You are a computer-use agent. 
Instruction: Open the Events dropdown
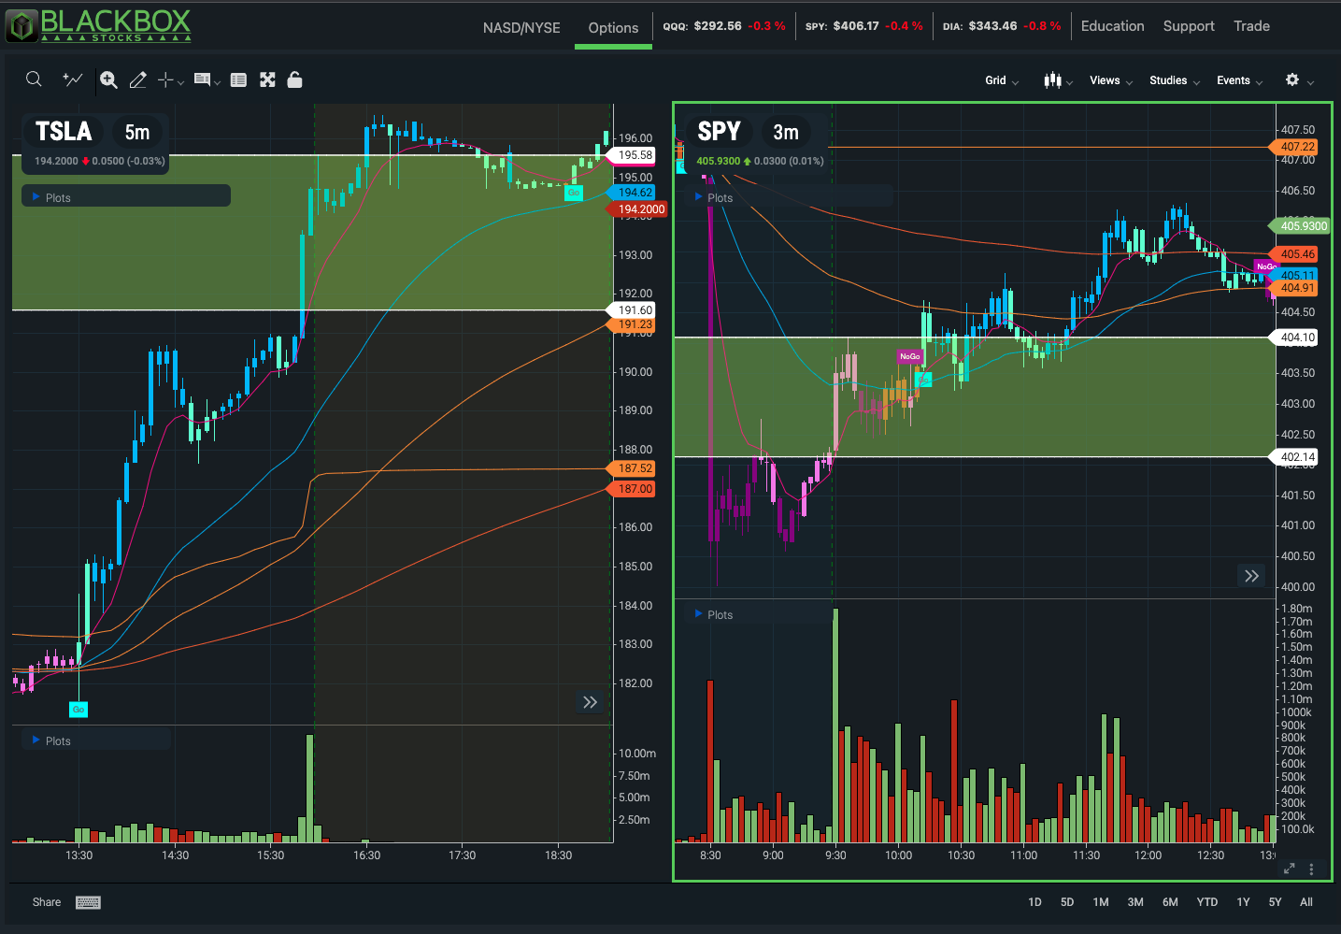click(x=1239, y=80)
